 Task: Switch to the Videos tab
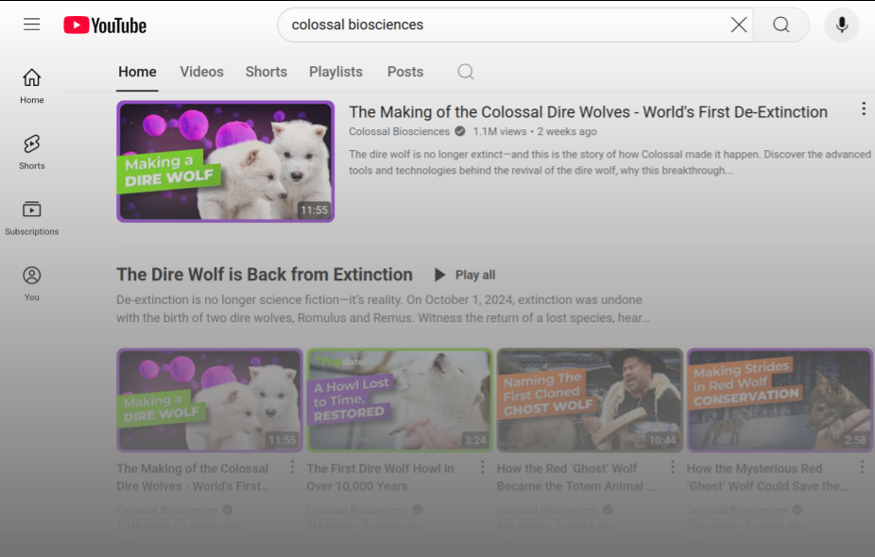pos(201,72)
